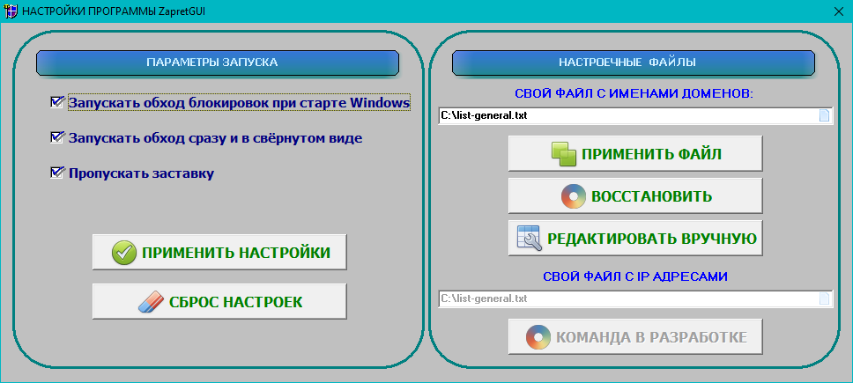Screen dimensions: 853x383
Task: Click eraser icon on СБРОС НАСТРОЕК
Action: (150, 301)
